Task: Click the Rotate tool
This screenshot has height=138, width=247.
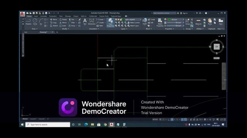Action: point(63,20)
